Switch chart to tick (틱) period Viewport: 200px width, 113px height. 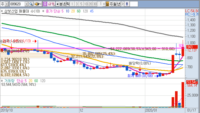point(68,4)
